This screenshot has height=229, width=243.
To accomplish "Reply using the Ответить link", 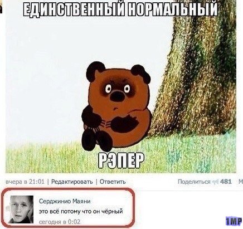I will [113, 182].
